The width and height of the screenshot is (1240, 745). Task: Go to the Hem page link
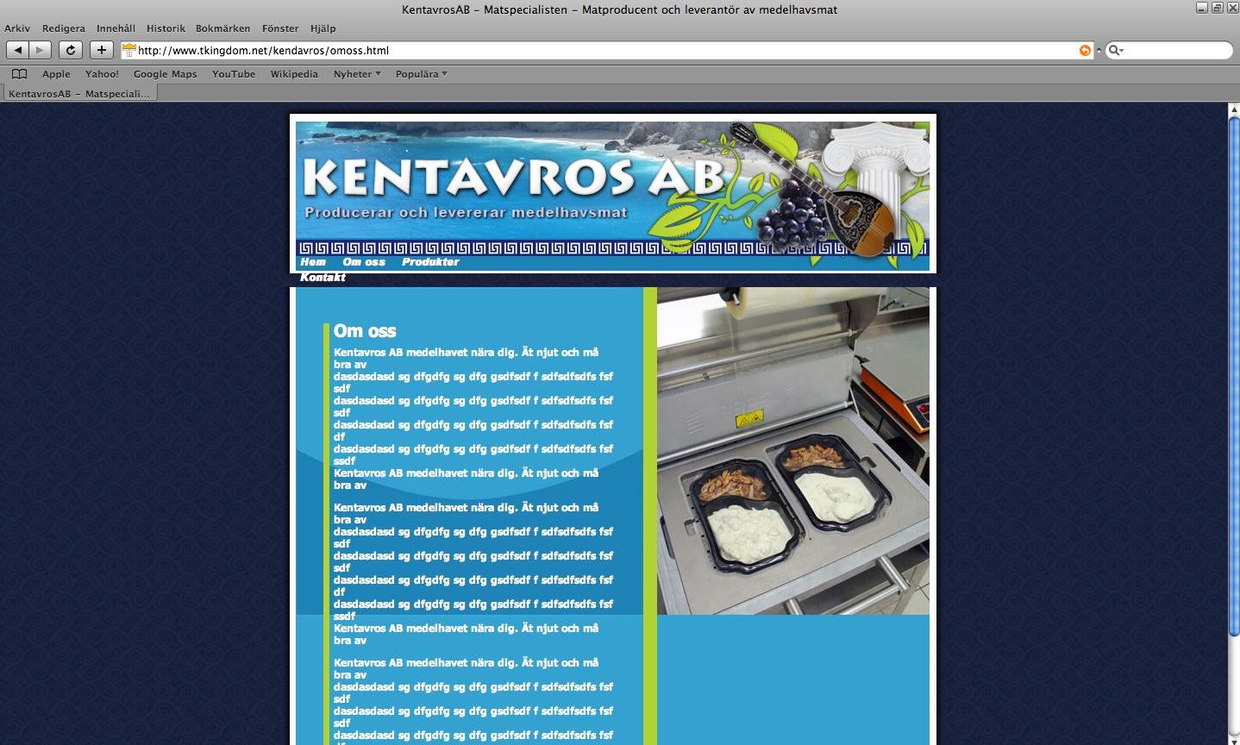(313, 262)
